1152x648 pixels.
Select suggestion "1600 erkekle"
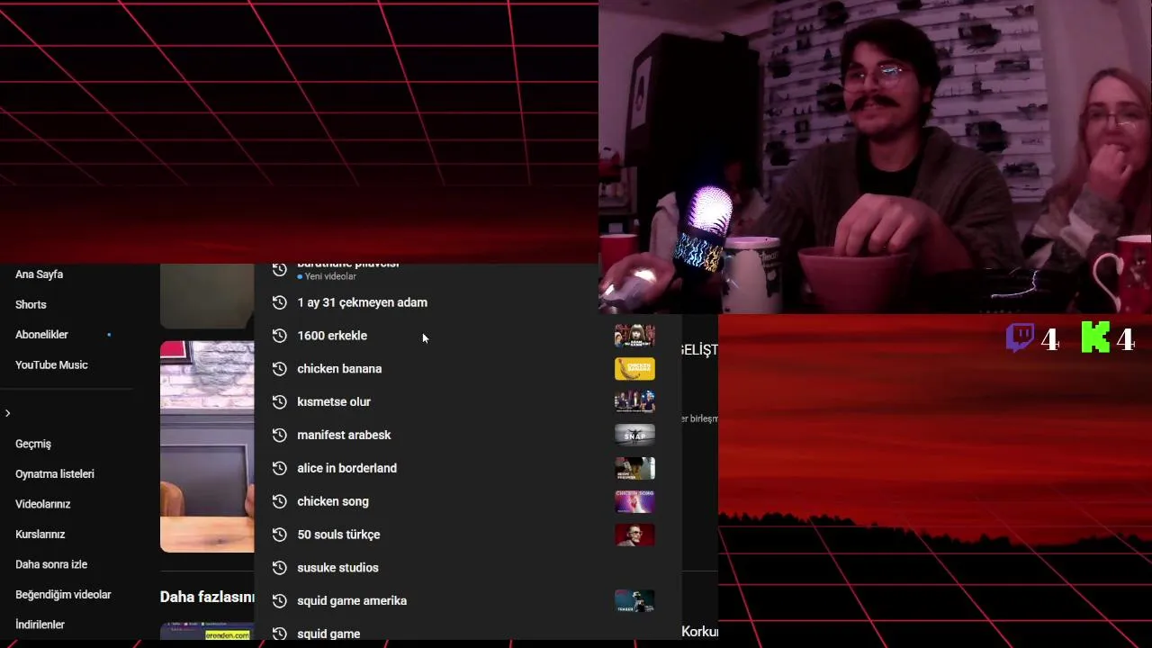click(x=332, y=336)
